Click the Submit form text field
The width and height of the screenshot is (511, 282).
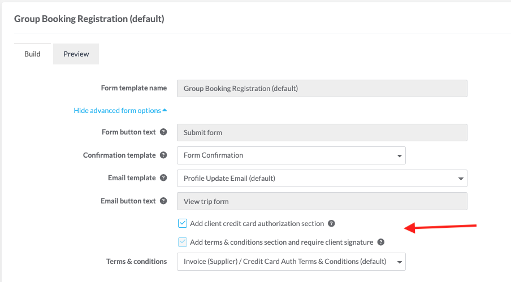pyautogui.click(x=322, y=132)
